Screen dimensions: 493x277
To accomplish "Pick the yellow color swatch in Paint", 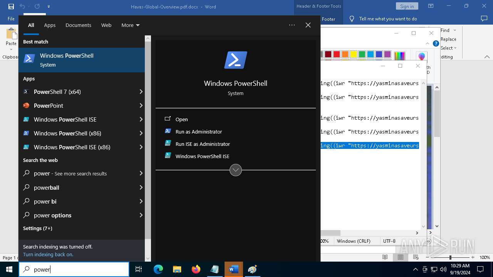I will click(354, 54).
